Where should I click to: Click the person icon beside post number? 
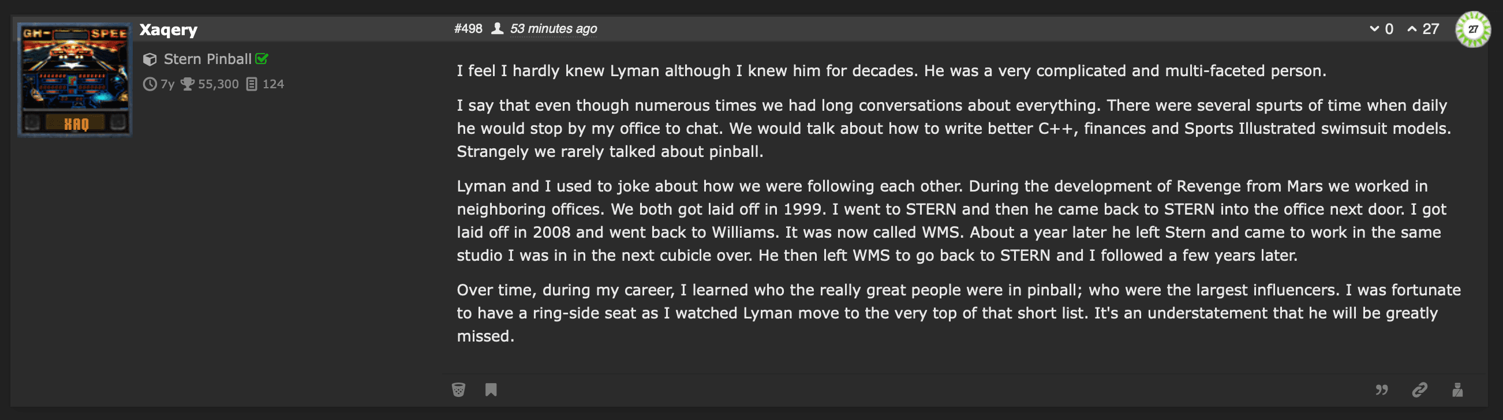[497, 29]
